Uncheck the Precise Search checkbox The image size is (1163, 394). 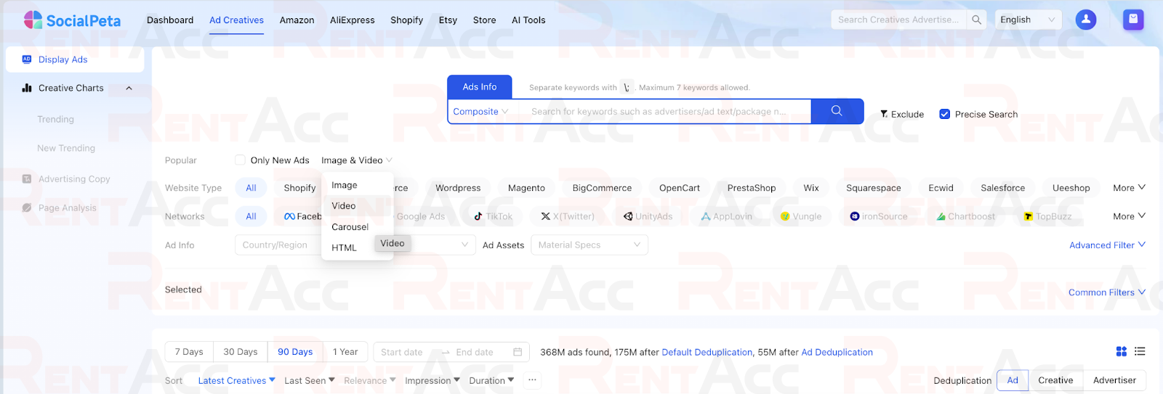944,114
